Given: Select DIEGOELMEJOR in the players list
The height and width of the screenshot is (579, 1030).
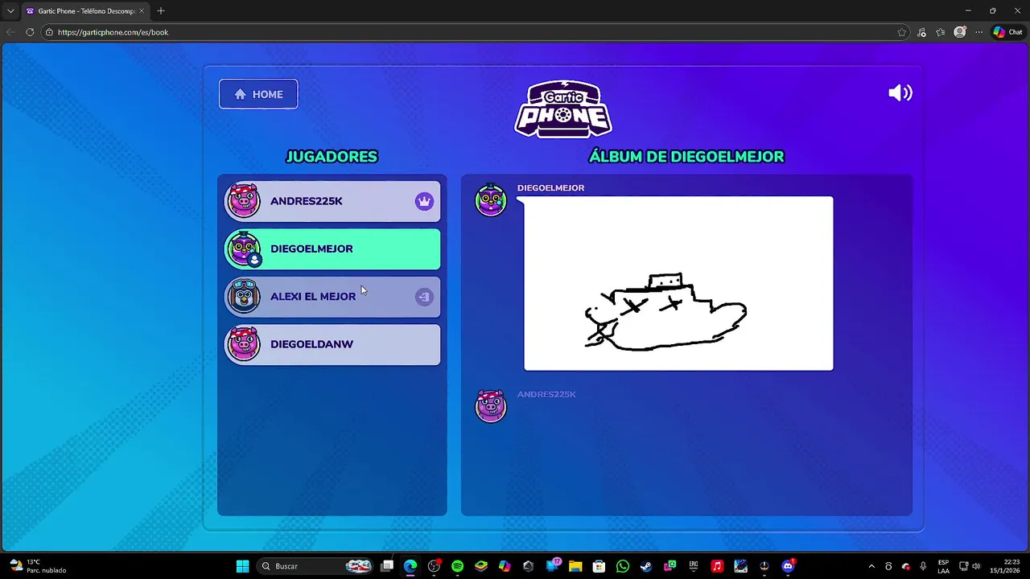Looking at the screenshot, I should (332, 248).
